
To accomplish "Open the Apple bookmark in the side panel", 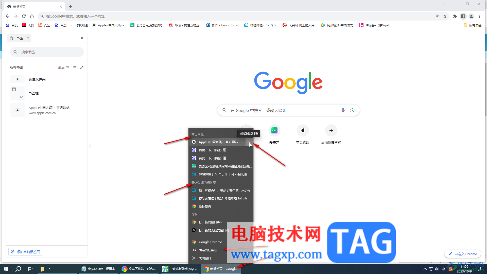I will (x=47, y=110).
